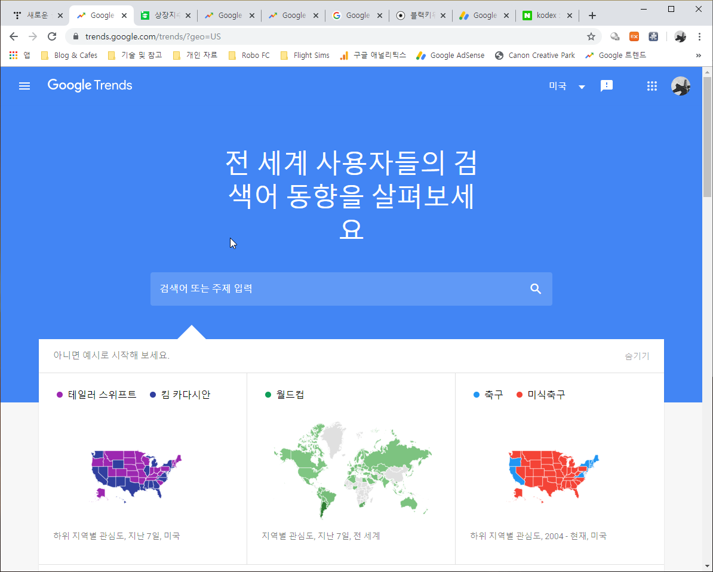Click the 테일러 스위프트 label
This screenshot has width=713, height=572.
pyautogui.click(x=102, y=395)
